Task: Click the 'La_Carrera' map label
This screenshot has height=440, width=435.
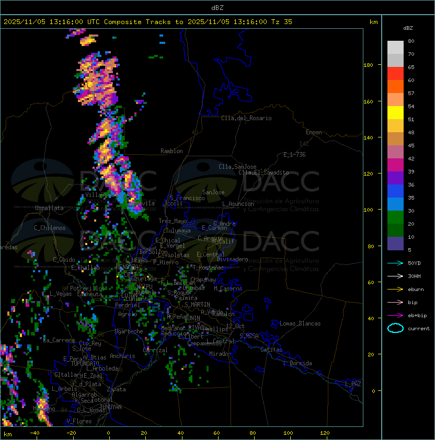Action: (59, 340)
